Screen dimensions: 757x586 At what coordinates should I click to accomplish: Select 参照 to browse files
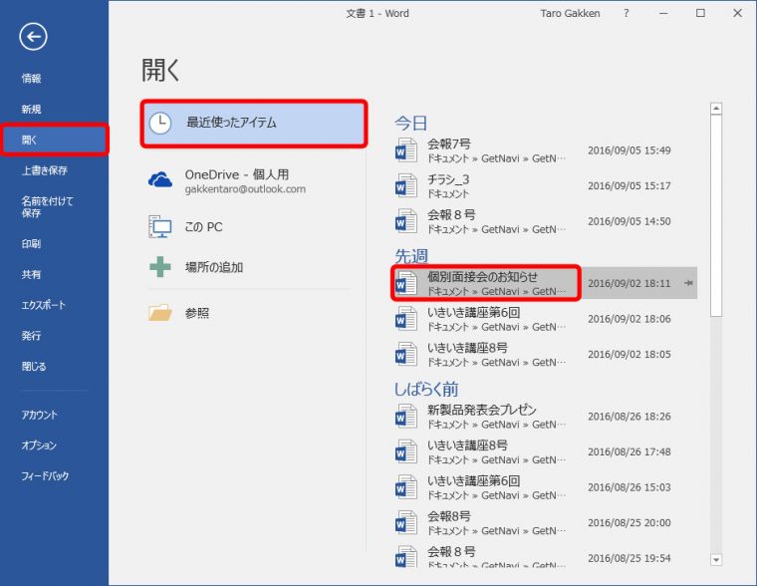tap(249, 313)
